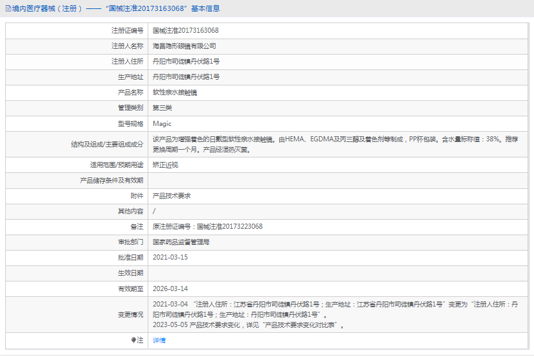Select approval department 国家药品监督管理局
534x356 pixels.
click(181, 242)
